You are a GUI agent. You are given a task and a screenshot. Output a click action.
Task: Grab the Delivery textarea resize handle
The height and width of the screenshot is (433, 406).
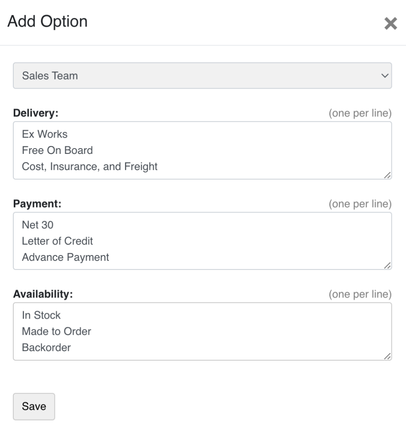[x=387, y=176]
